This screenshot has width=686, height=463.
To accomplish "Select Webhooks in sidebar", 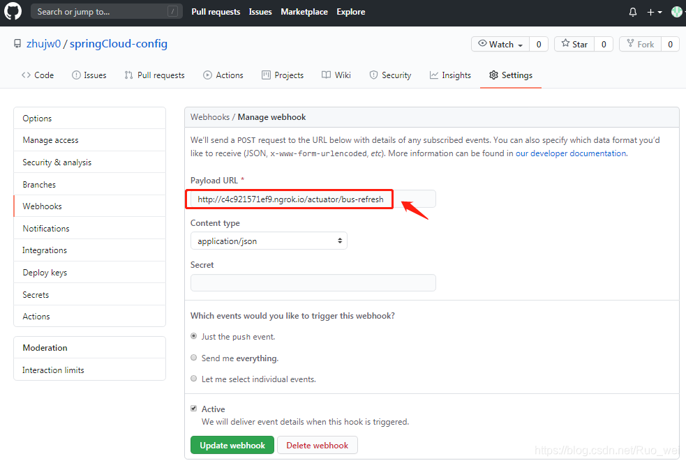I will tap(90, 206).
